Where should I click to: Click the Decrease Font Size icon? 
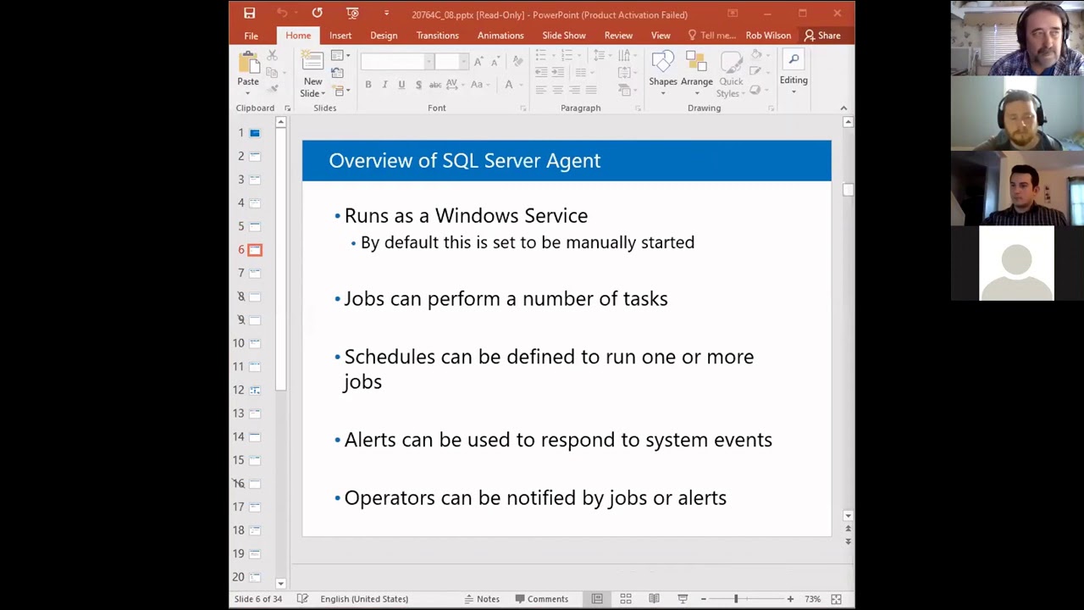pos(495,62)
